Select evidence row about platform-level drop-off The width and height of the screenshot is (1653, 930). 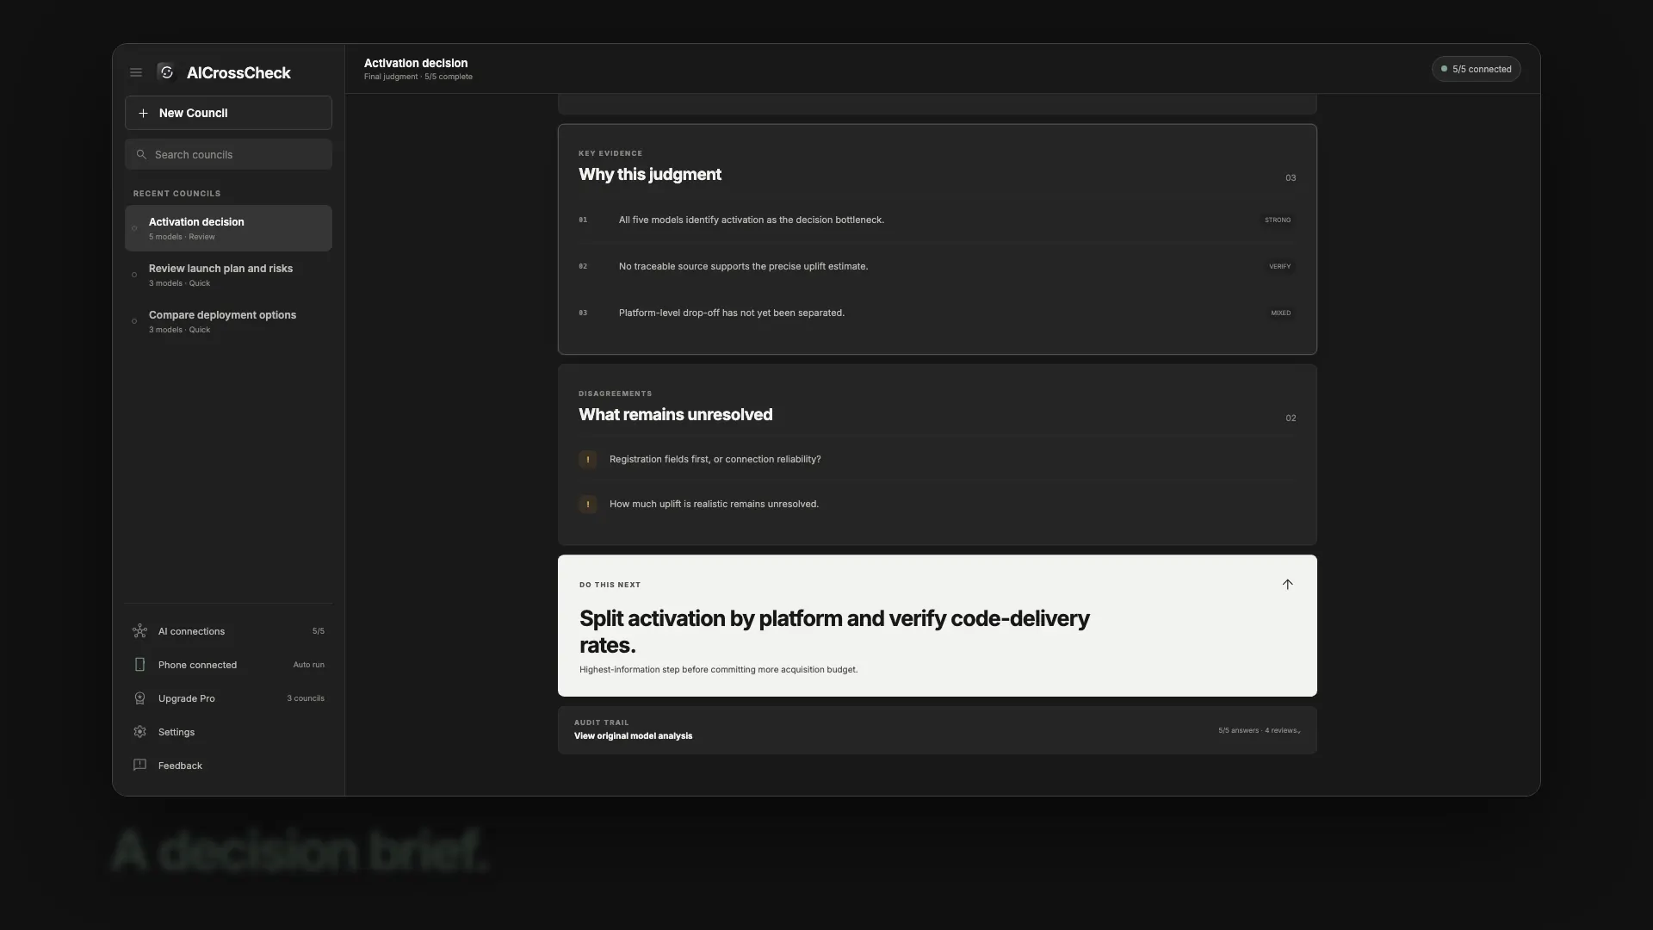[x=938, y=313]
